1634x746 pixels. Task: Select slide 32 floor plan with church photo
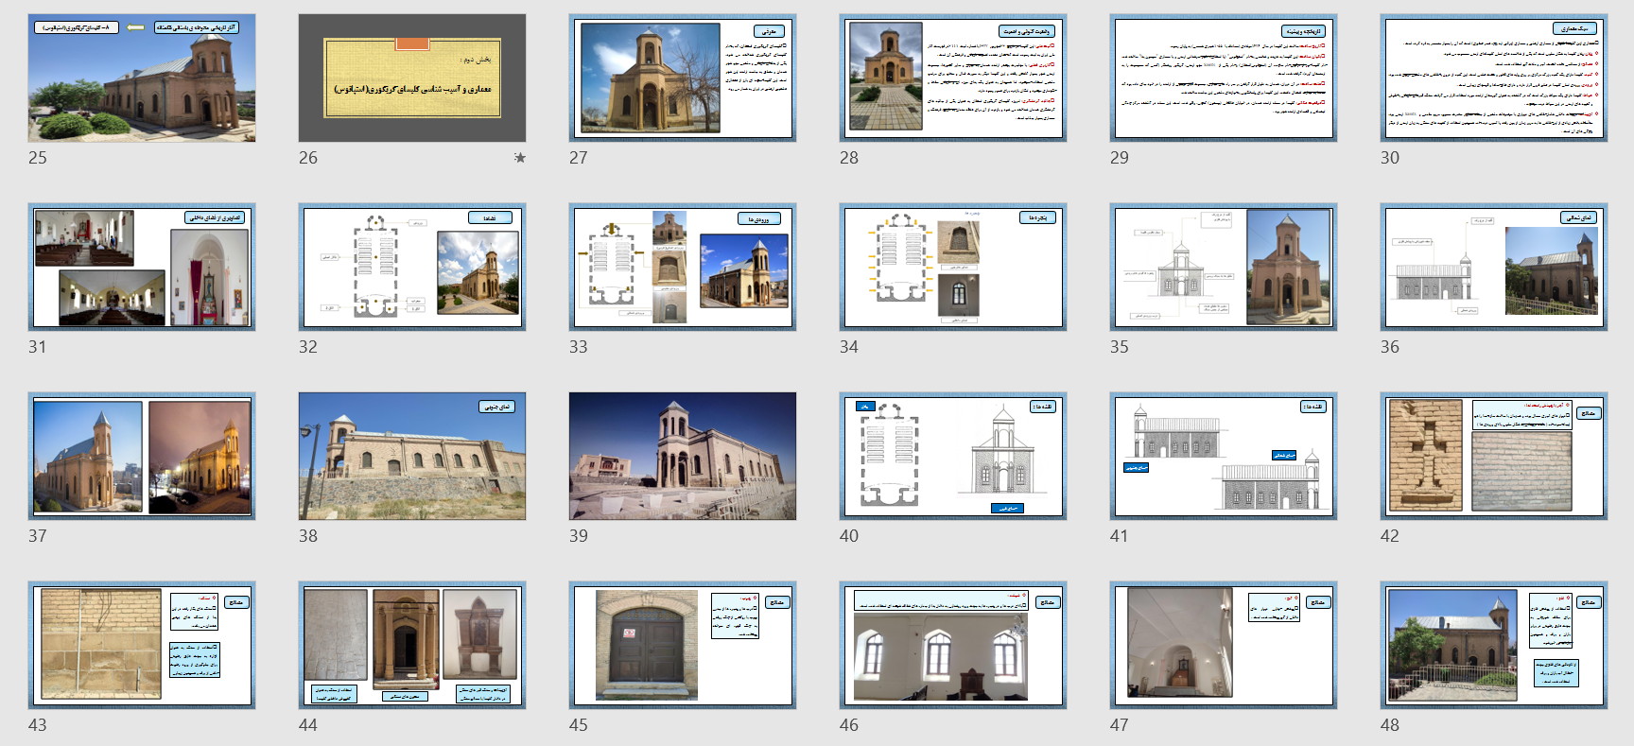[x=412, y=268]
